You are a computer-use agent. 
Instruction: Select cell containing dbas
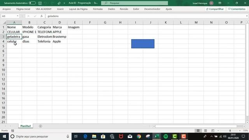(30, 42)
